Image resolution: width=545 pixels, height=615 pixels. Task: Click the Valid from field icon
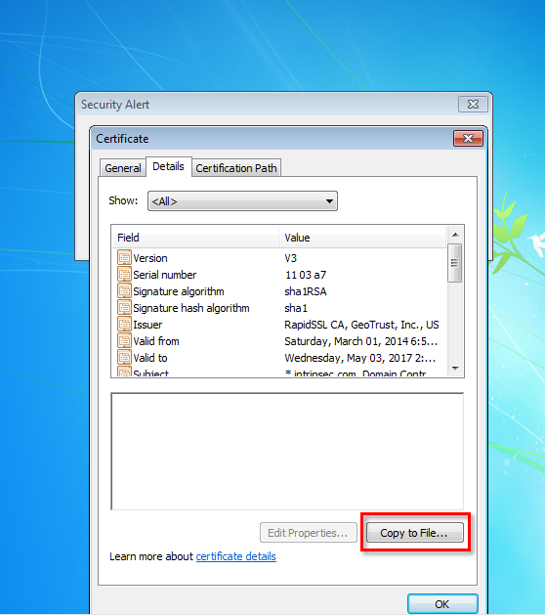point(124,341)
